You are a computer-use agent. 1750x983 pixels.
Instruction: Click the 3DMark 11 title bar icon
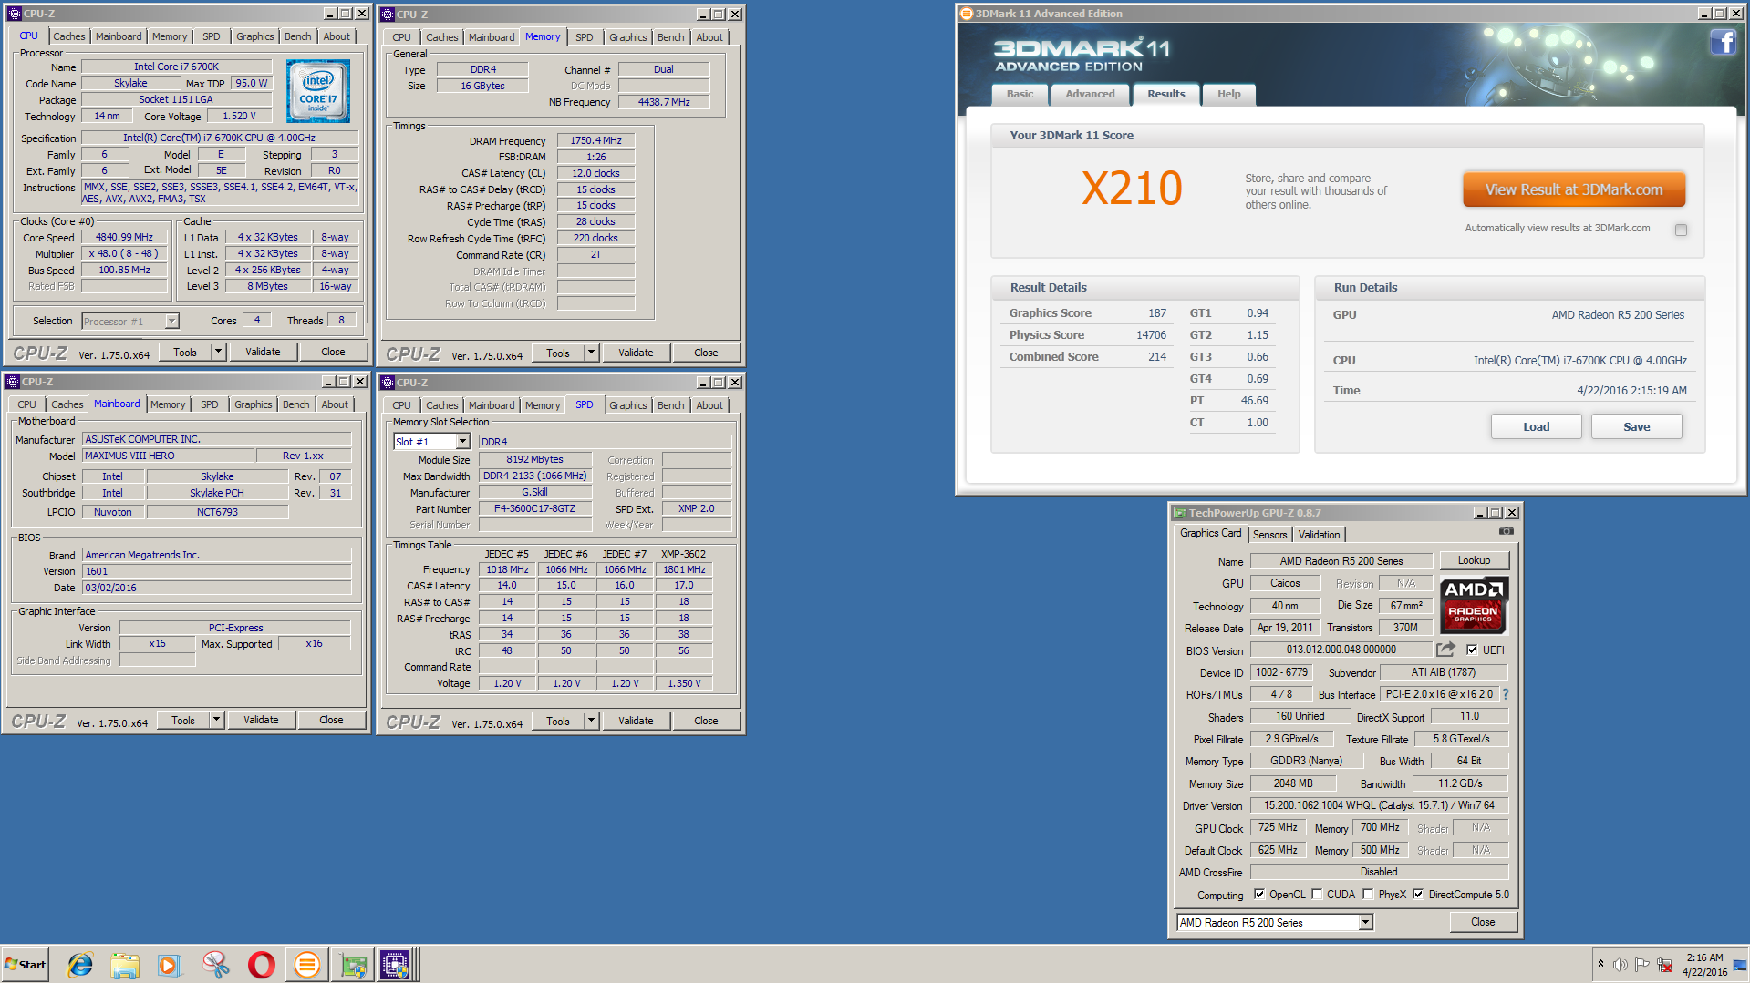pos(967,14)
